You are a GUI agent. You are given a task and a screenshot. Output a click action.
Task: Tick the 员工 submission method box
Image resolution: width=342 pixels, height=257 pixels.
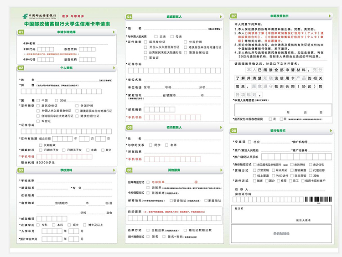(x=290, y=181)
